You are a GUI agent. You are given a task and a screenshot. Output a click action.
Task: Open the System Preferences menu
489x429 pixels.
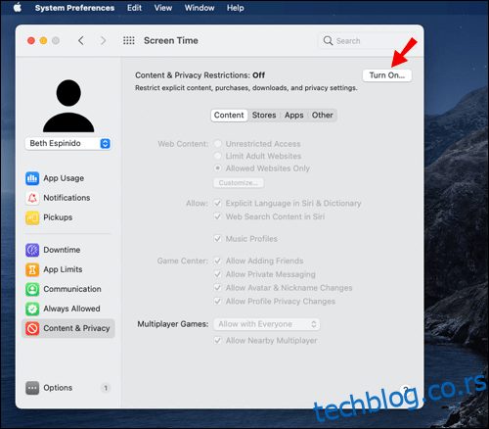74,8
